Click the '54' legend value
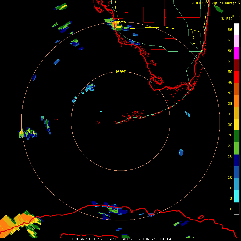This screenshot has width=241, height=241. click(230, 61)
